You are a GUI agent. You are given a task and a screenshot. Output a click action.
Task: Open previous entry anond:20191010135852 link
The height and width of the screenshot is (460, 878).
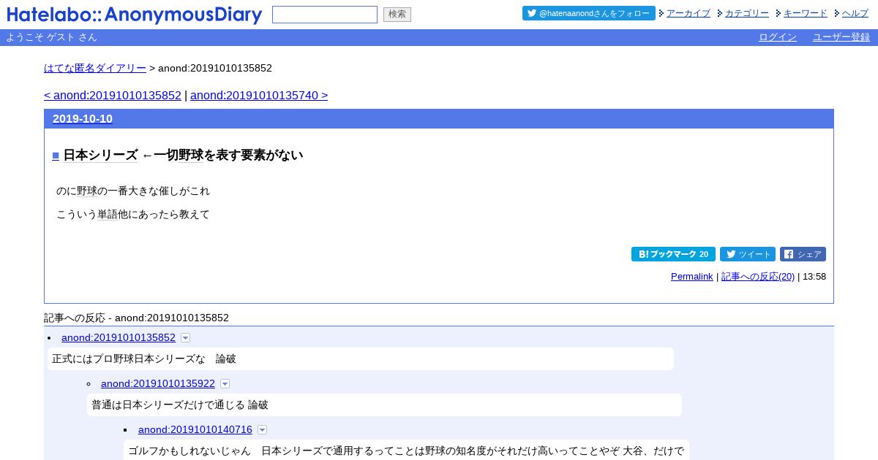pyautogui.click(x=113, y=96)
